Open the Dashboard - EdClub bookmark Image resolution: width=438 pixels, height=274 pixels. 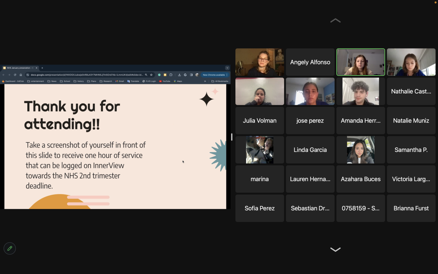pos(13,81)
